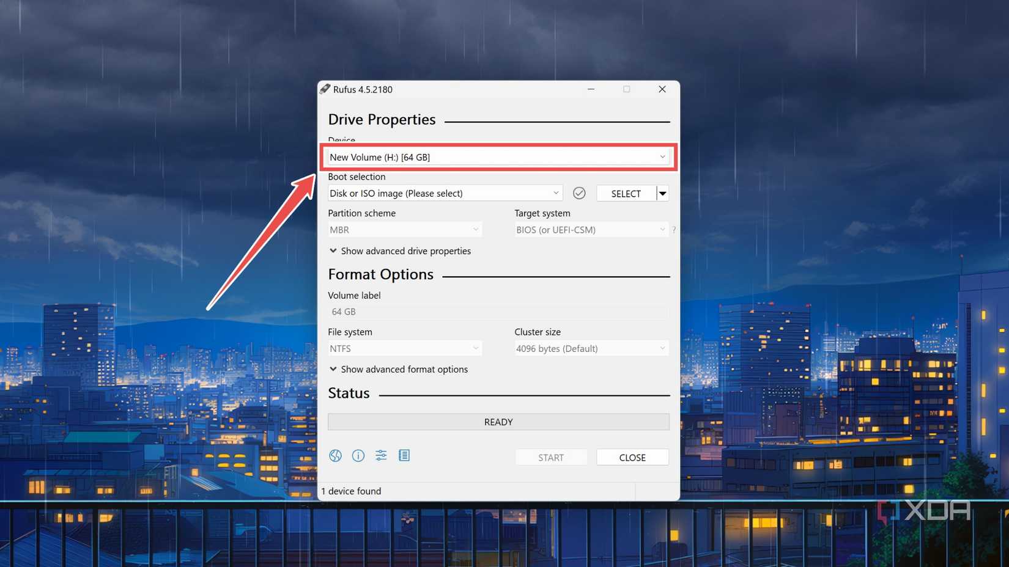Expand Show advanced drive properties
The image size is (1009, 567).
pyautogui.click(x=400, y=251)
